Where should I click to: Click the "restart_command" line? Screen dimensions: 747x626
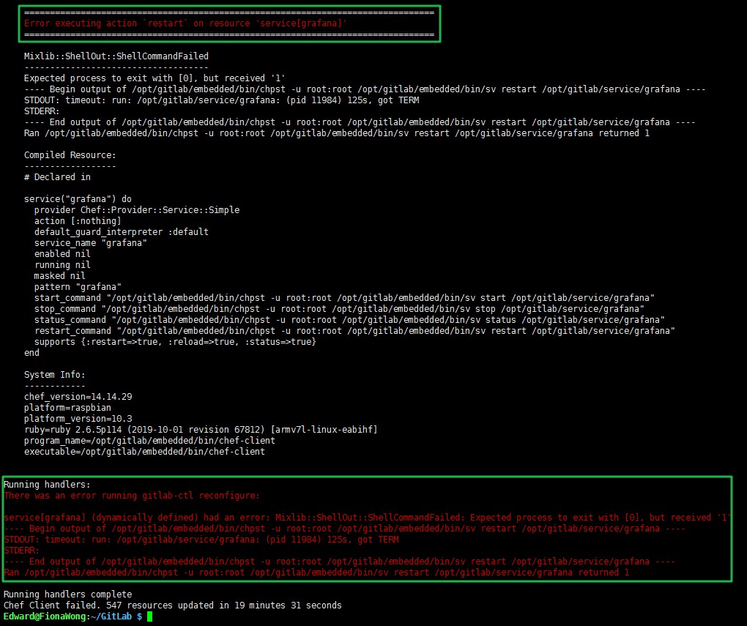click(354, 331)
